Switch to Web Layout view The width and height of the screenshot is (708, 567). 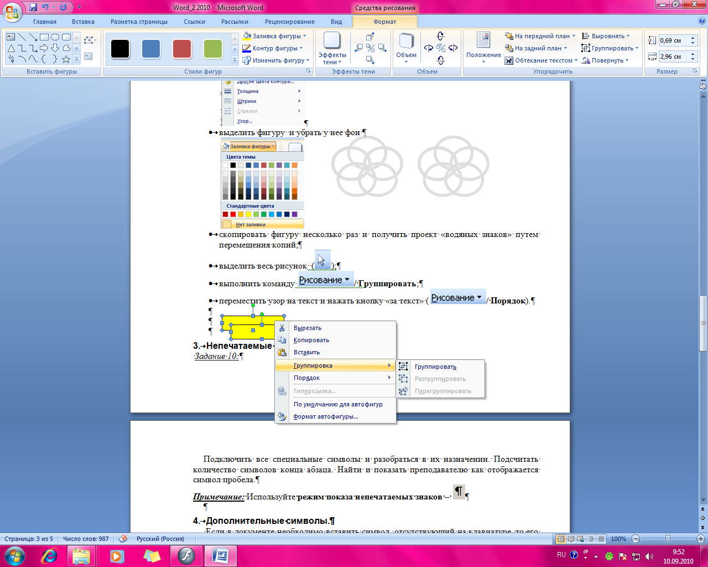click(581, 539)
